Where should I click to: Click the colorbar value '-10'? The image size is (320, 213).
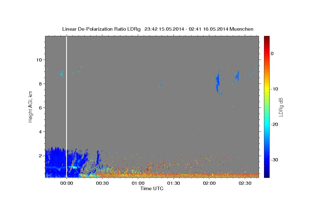275,89
